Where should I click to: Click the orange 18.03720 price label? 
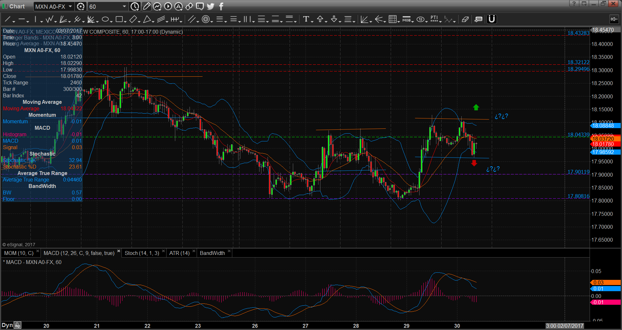pyautogui.click(x=605, y=139)
